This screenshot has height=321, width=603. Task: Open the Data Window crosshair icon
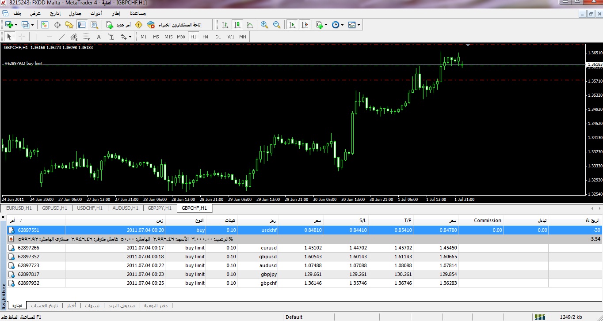click(57, 25)
